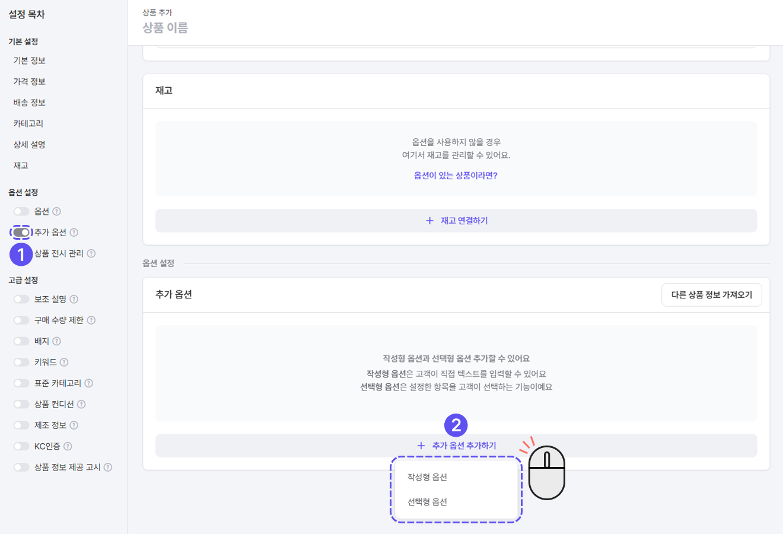The height and width of the screenshot is (534, 783).
Task: Click help icon next to 추가 옵션
Action: (74, 233)
